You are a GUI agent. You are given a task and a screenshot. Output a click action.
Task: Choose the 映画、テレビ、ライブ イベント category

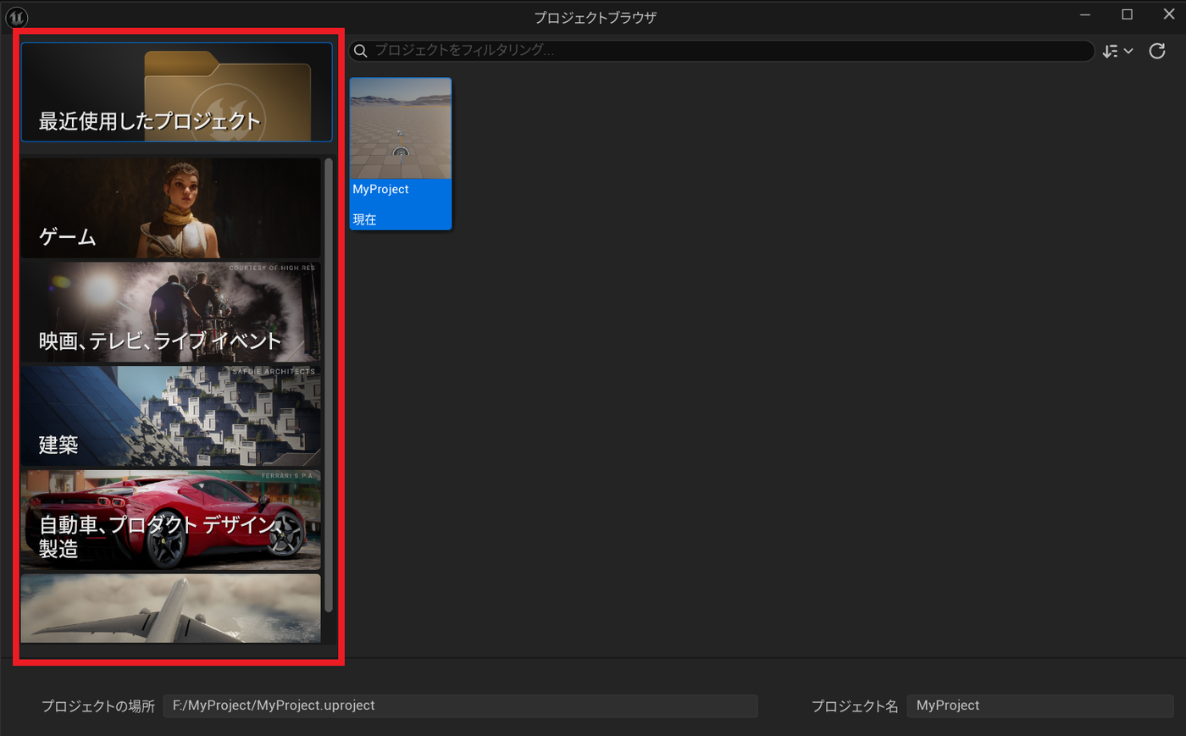[171, 313]
